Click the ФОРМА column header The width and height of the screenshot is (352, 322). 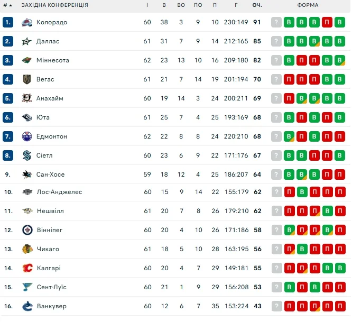(x=308, y=5)
